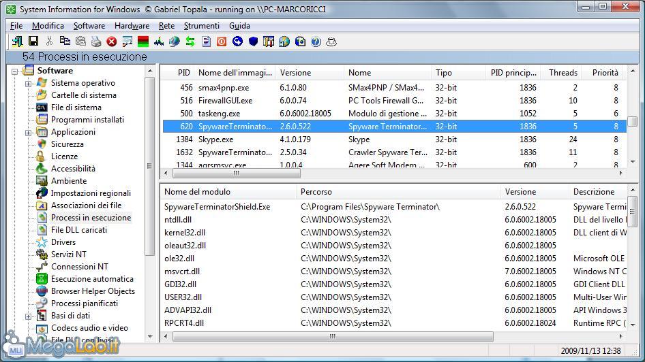
Task: Select the RPCRT4.dll module row
Action: [395, 323]
